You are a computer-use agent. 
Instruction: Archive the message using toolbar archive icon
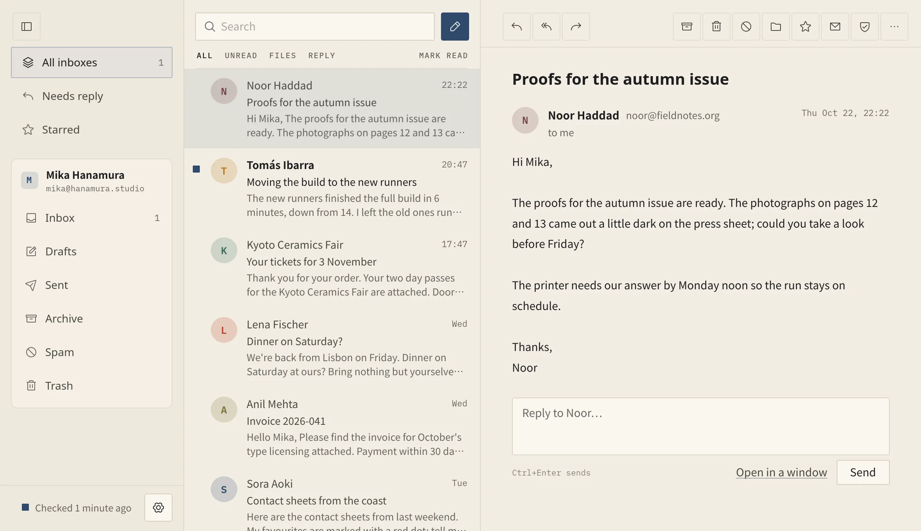click(687, 27)
